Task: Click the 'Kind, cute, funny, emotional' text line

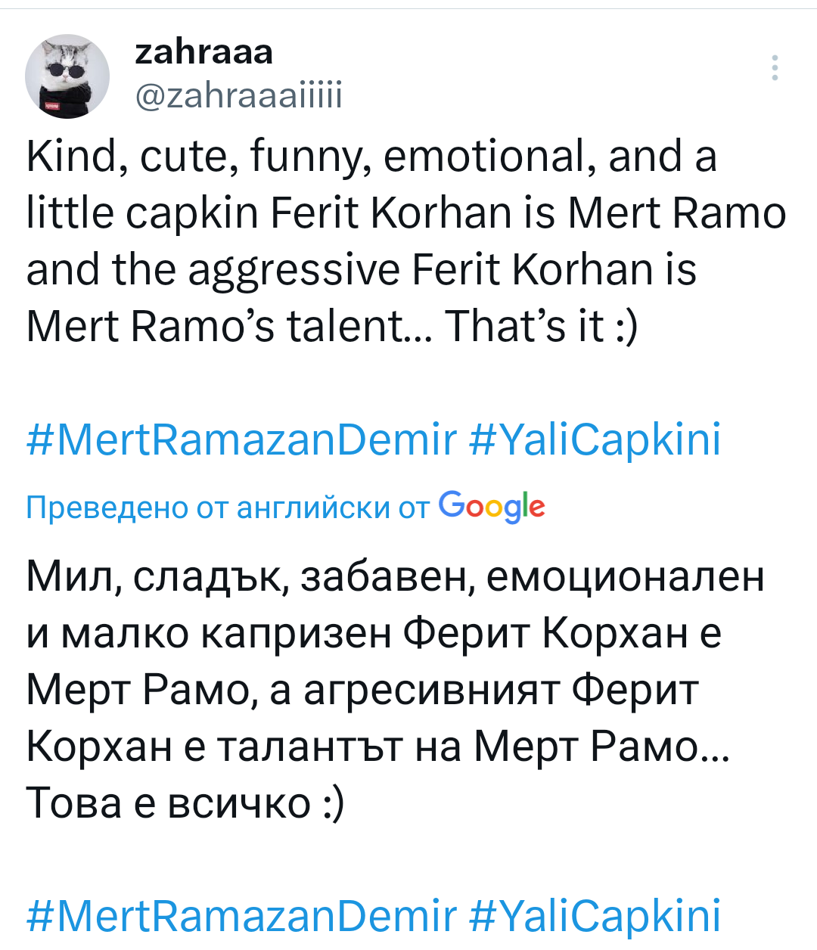Action: pos(371,157)
